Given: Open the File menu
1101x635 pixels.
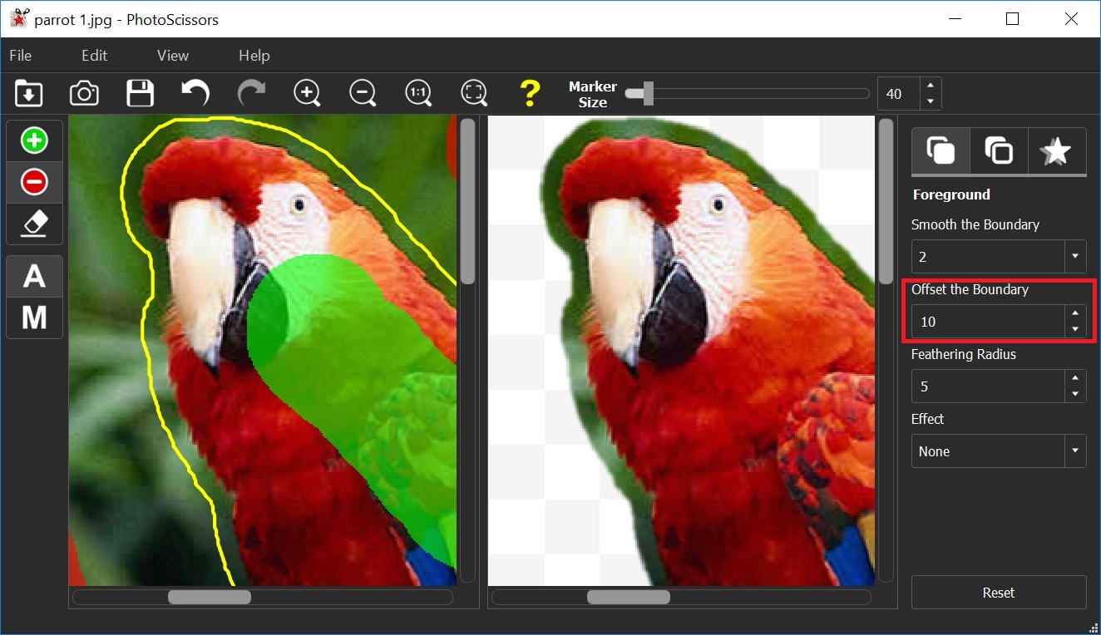Looking at the screenshot, I should pyautogui.click(x=21, y=56).
